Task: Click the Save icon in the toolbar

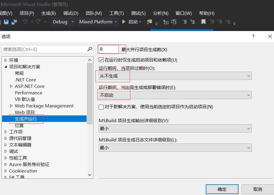Action: pos(6,22)
